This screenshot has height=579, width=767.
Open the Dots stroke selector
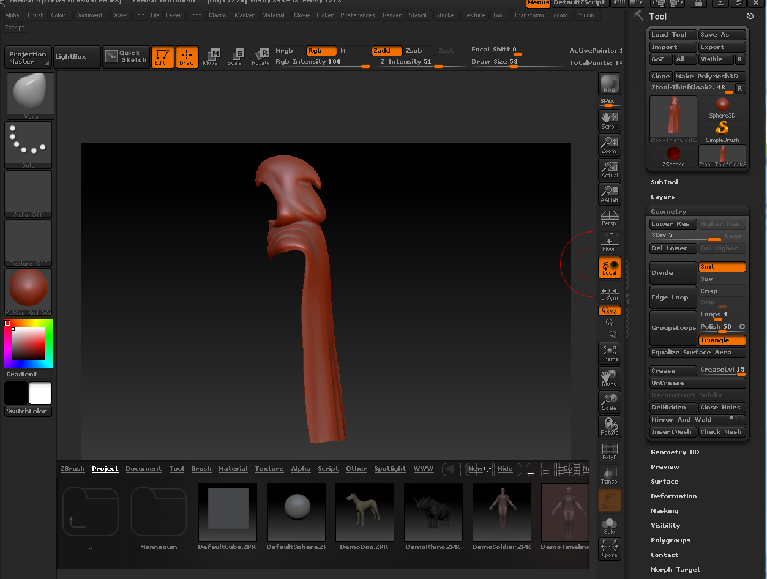pos(29,145)
